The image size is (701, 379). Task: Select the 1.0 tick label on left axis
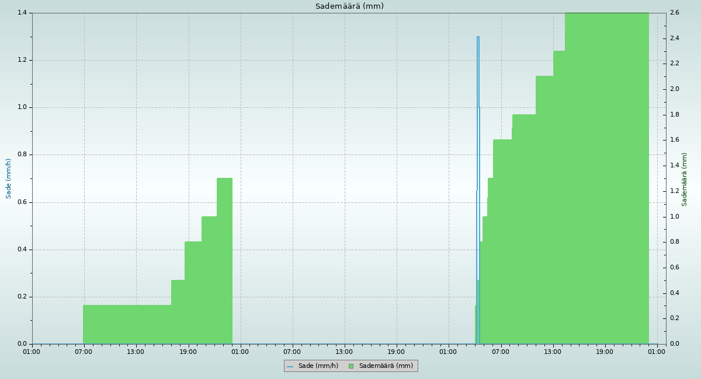coord(23,107)
